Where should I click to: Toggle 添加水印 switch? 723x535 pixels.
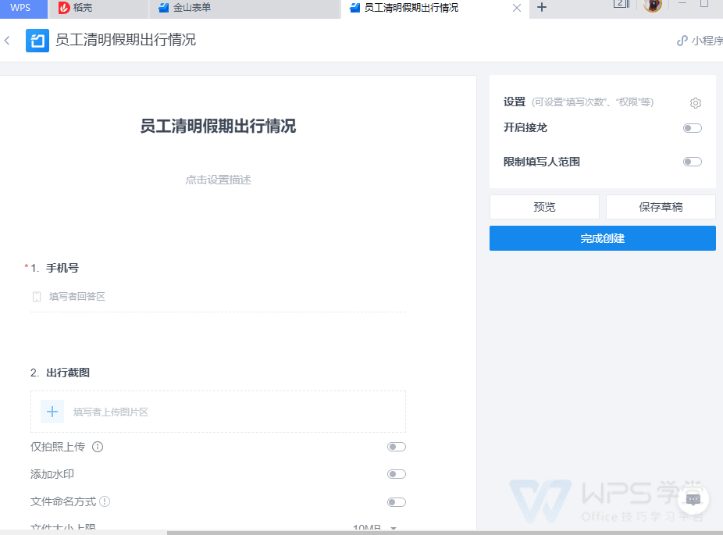[396, 474]
